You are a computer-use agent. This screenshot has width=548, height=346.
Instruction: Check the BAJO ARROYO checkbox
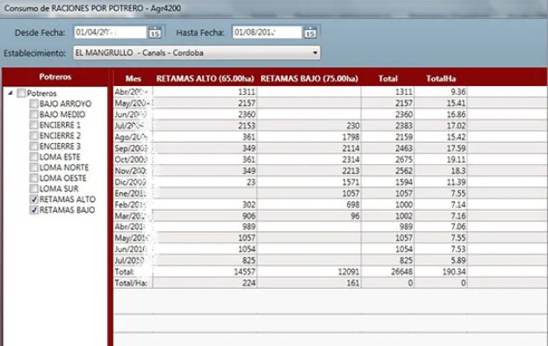tap(34, 104)
